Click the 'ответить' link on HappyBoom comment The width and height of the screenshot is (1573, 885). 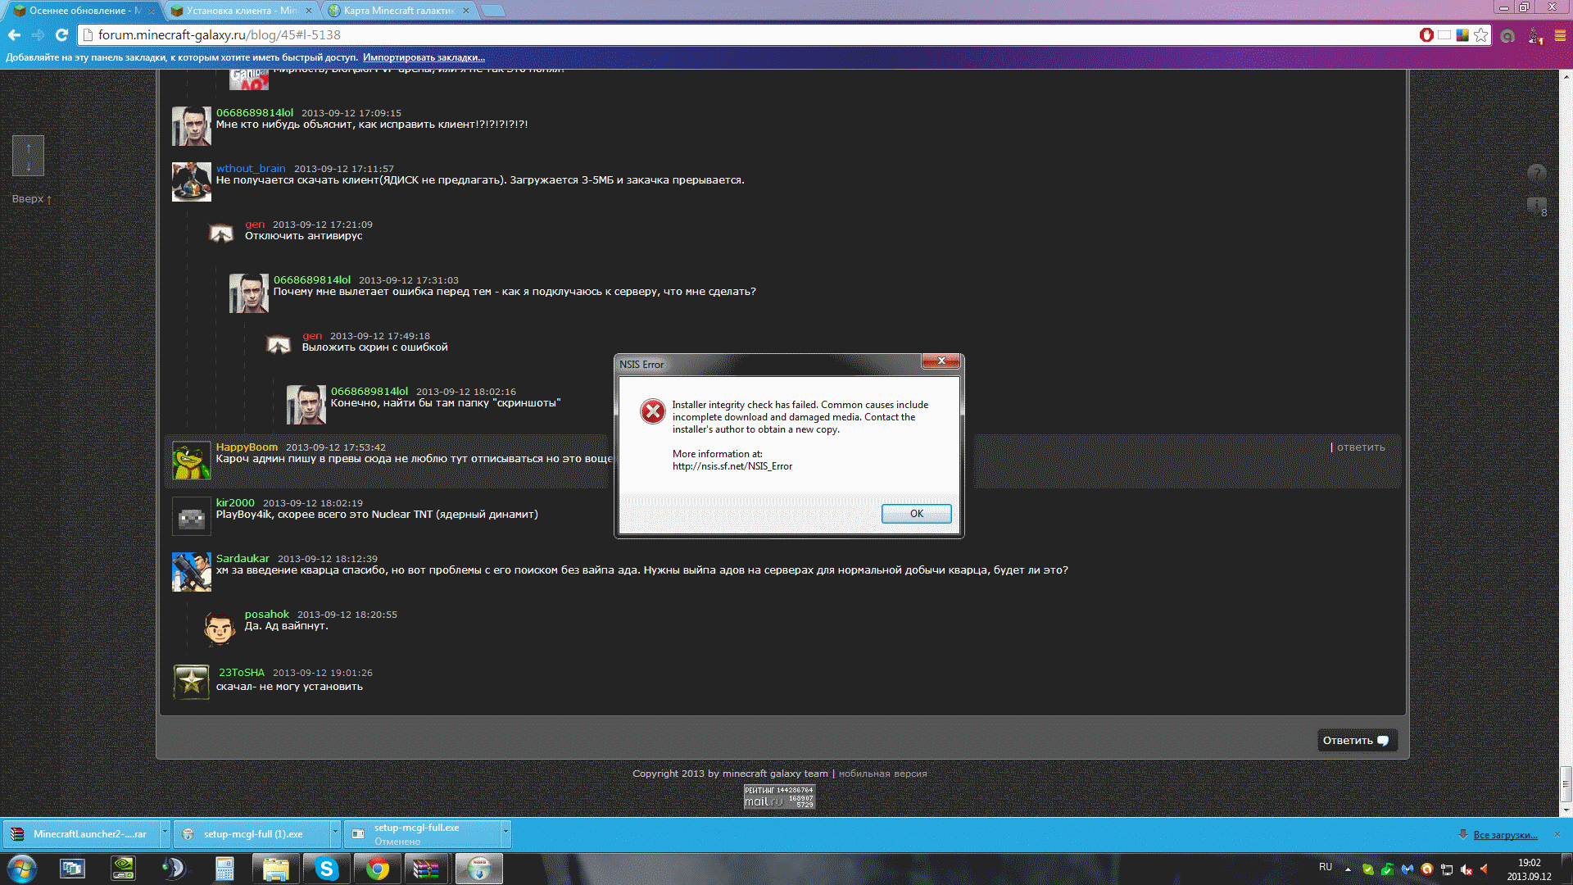coord(1360,447)
